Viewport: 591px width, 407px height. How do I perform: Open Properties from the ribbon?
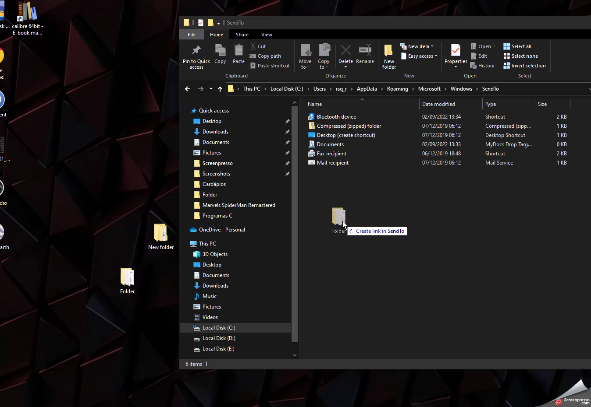click(x=456, y=51)
